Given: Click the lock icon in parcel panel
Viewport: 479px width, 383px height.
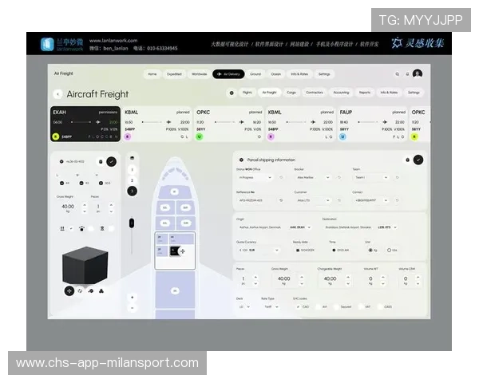Looking at the screenshot, I should click(408, 160).
